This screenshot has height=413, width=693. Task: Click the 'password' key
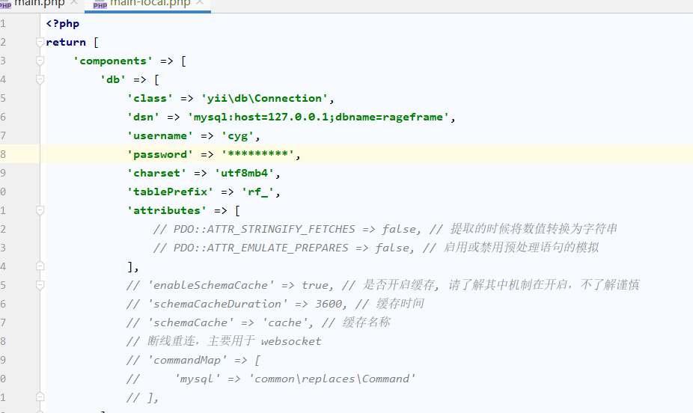160,154
